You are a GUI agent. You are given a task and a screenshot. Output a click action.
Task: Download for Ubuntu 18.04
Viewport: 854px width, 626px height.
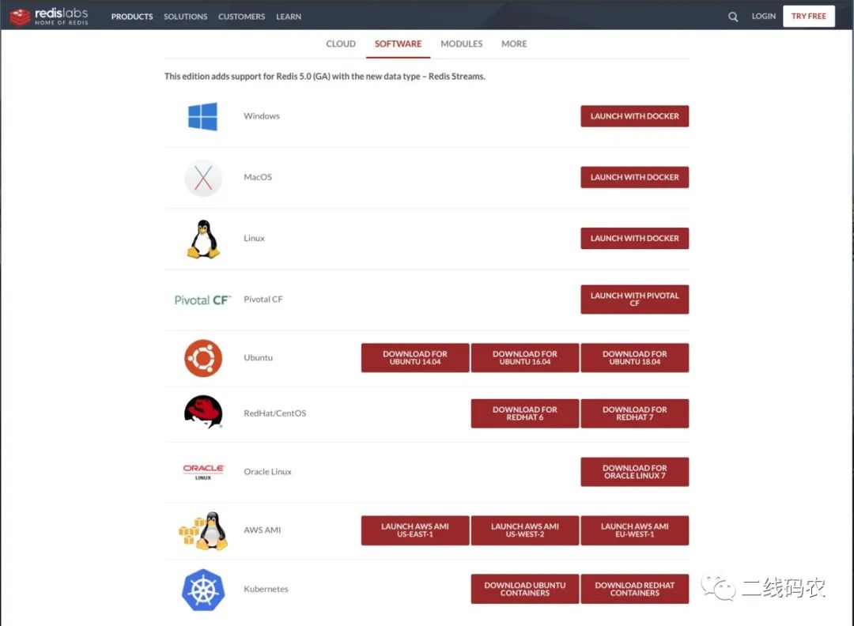point(634,357)
